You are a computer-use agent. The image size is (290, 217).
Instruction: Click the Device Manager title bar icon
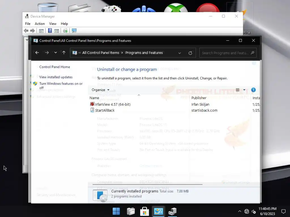[27, 16]
